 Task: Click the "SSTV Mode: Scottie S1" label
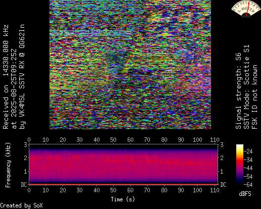(246, 87)
